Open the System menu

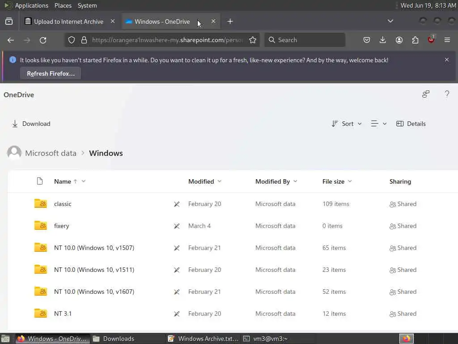click(87, 5)
